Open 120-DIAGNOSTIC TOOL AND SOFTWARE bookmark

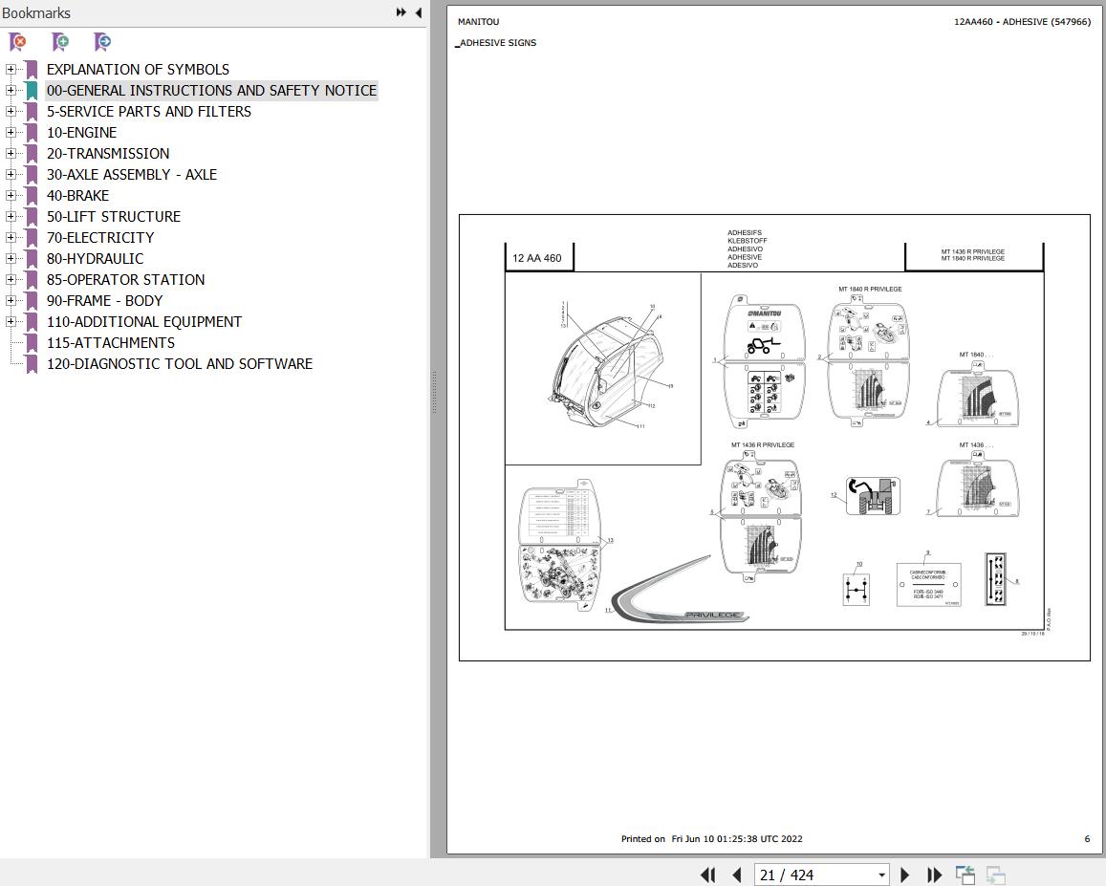pyautogui.click(x=179, y=364)
